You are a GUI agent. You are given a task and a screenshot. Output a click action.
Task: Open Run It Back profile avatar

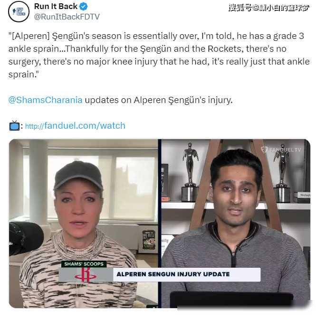point(19,11)
